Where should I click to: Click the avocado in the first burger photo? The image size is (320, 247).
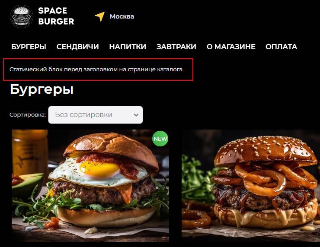tap(28, 184)
